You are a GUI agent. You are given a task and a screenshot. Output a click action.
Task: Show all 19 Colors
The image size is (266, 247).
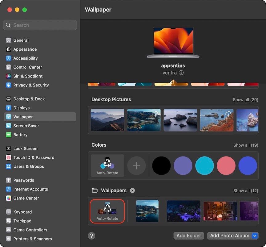(245, 145)
